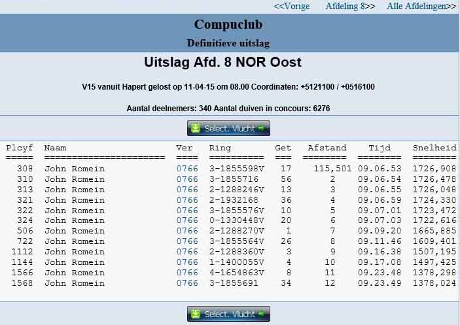The image size is (460, 325).
Task: Click the Compuclub heading
Action: pos(228,24)
